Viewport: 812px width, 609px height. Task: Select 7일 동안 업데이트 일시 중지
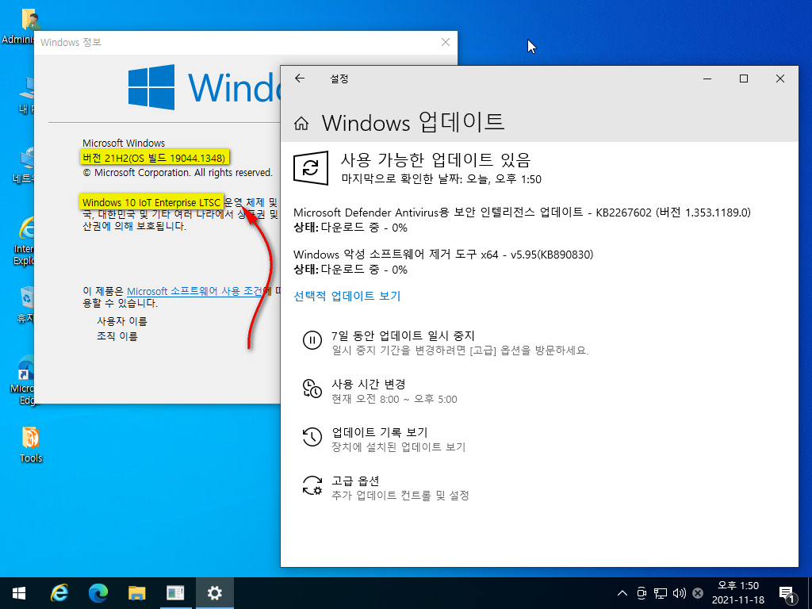click(x=403, y=335)
